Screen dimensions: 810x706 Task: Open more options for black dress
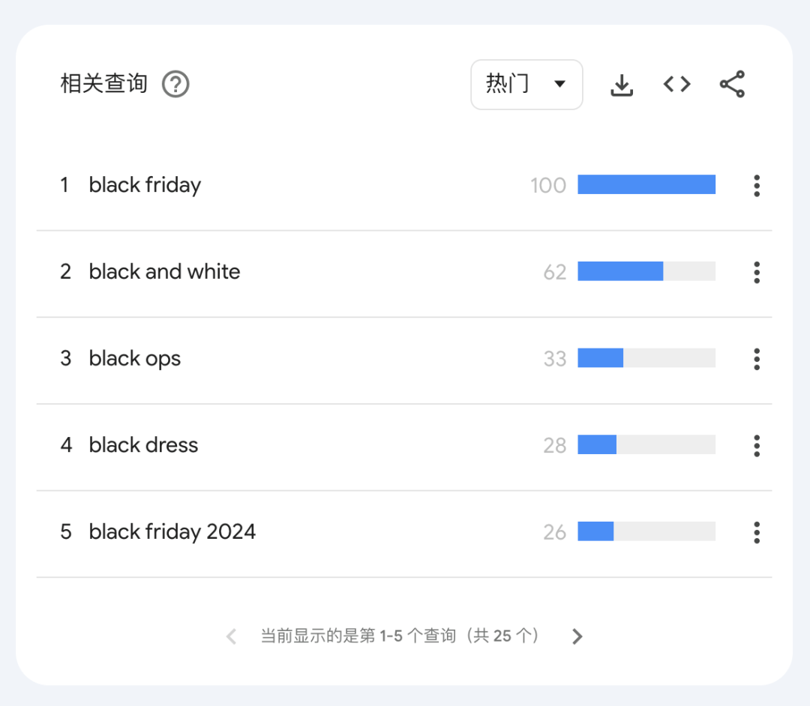point(756,445)
